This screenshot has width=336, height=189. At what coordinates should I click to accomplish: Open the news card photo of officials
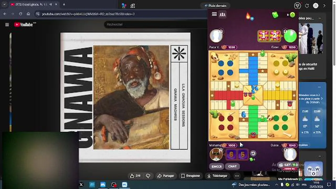pyautogui.click(x=311, y=38)
